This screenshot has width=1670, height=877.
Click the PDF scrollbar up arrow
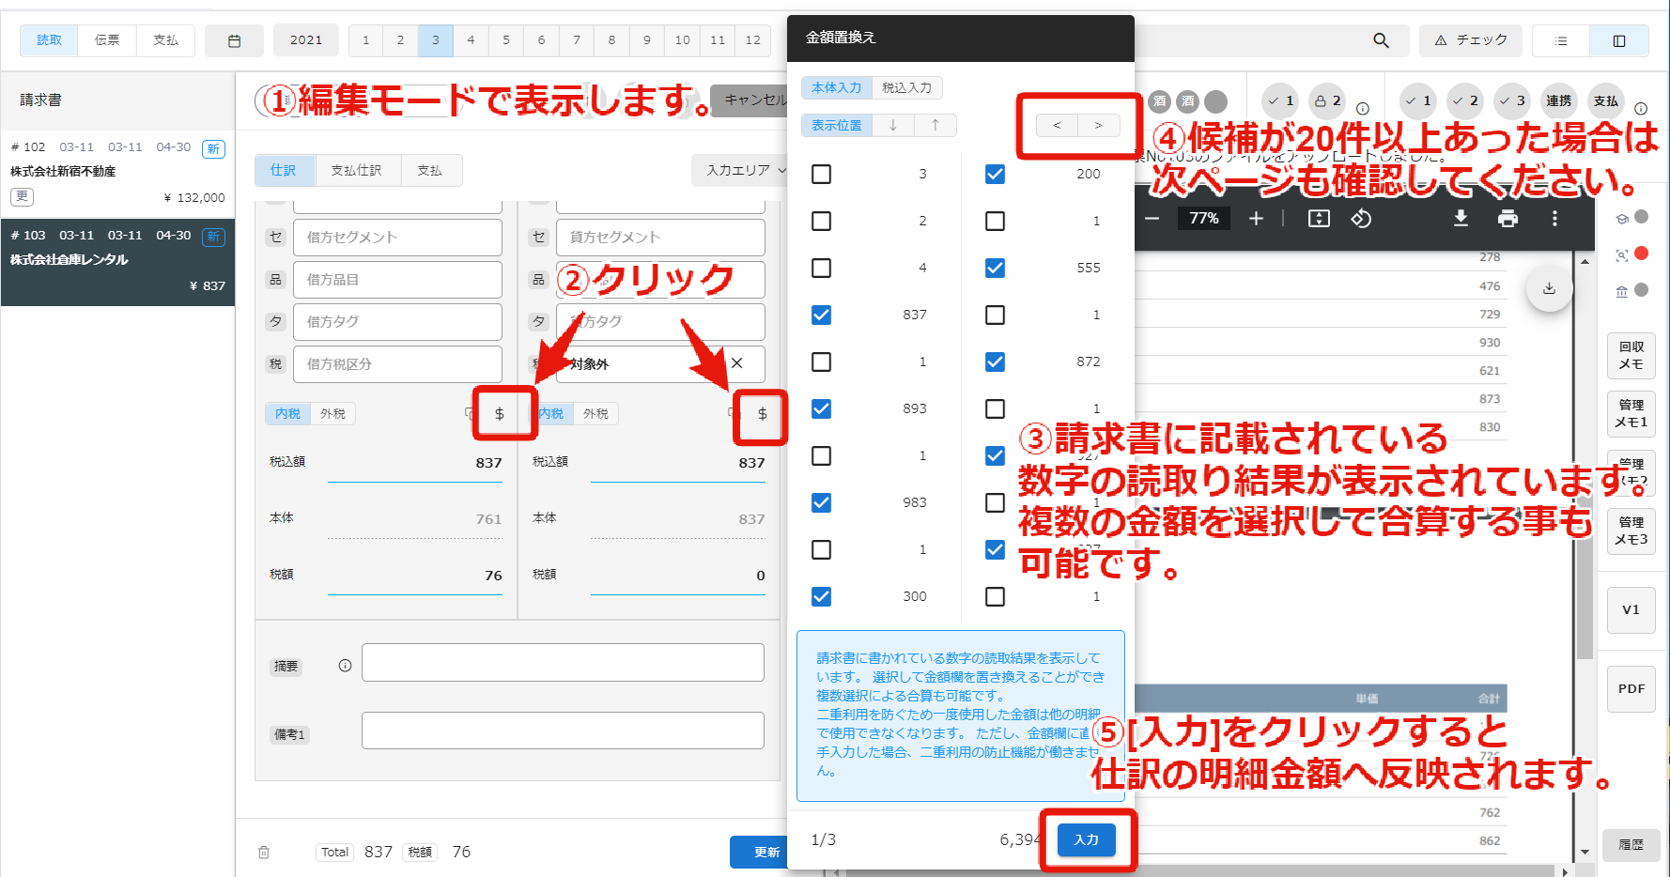(x=1585, y=261)
